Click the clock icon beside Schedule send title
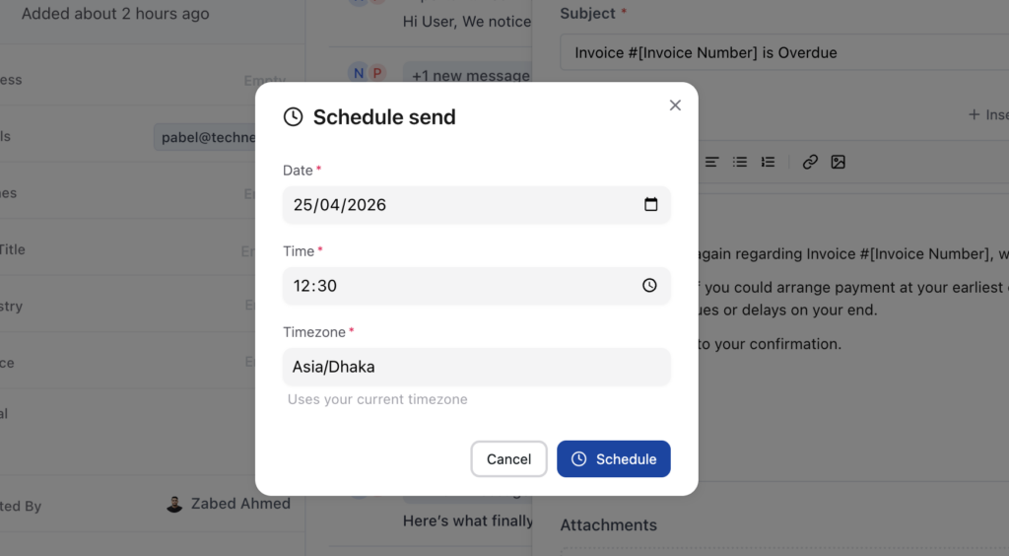1009x556 pixels. pyautogui.click(x=293, y=117)
